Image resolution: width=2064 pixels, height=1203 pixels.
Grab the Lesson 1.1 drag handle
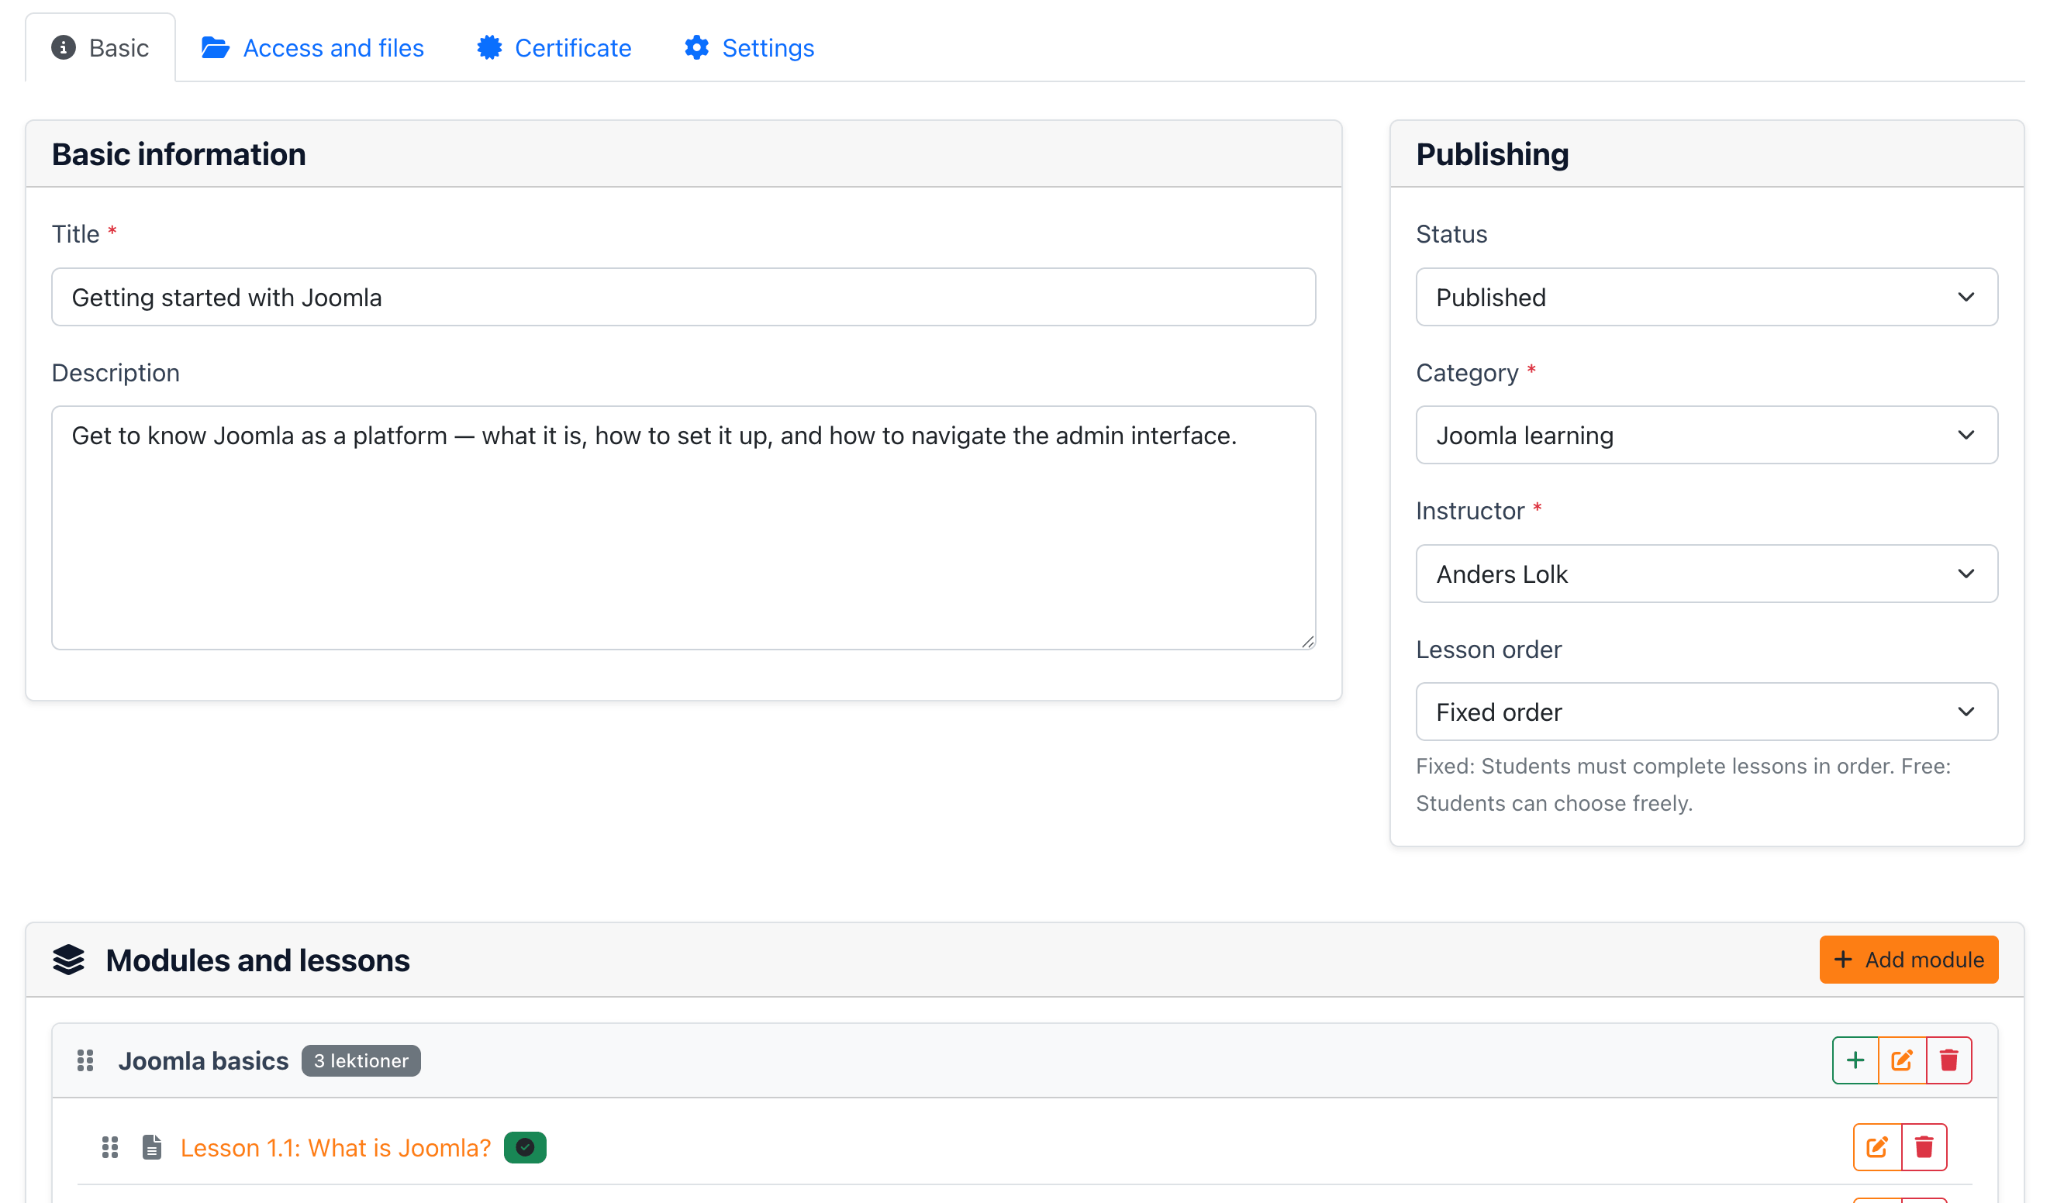click(110, 1146)
